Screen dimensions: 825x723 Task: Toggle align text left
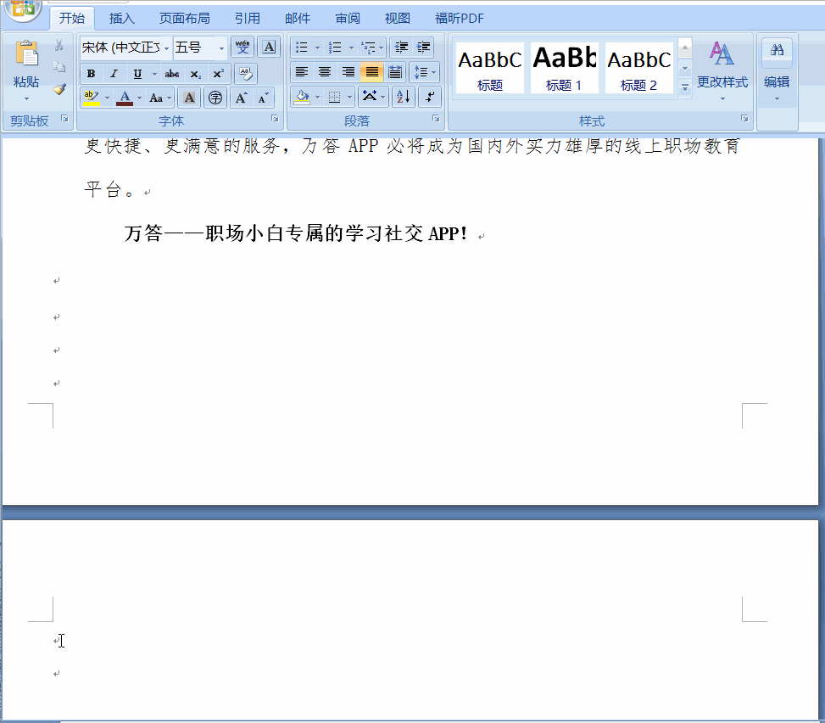(x=302, y=72)
